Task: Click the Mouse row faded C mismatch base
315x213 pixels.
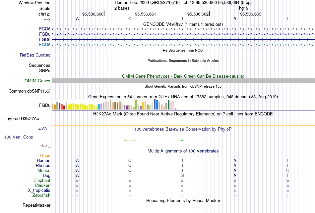Action: point(288,171)
